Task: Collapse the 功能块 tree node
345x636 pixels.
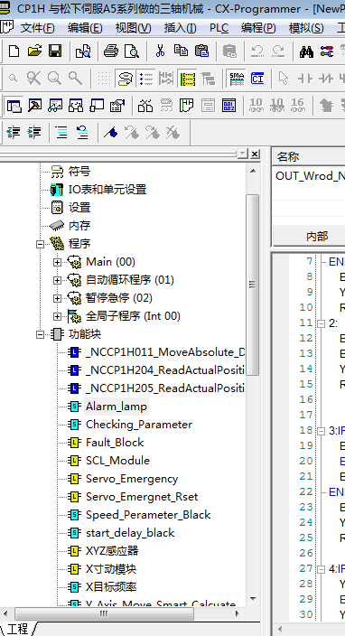Action: click(x=40, y=334)
